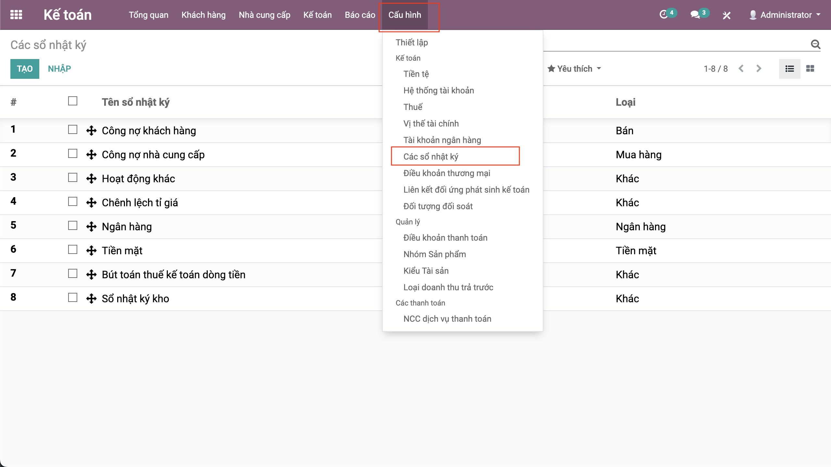
Task: Open the conversations chat icon
Action: pyautogui.click(x=695, y=15)
